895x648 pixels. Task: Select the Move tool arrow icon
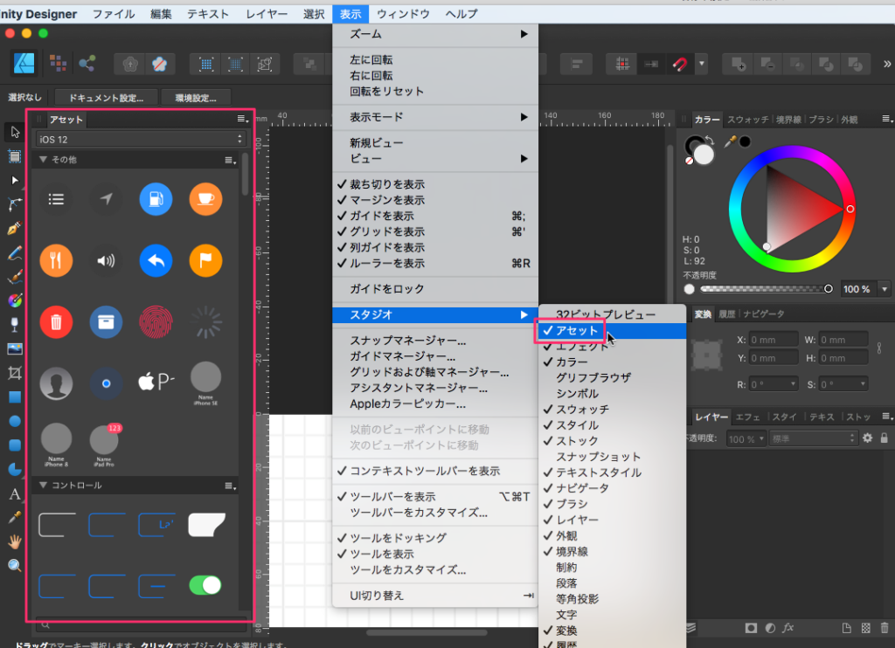pos(14,132)
